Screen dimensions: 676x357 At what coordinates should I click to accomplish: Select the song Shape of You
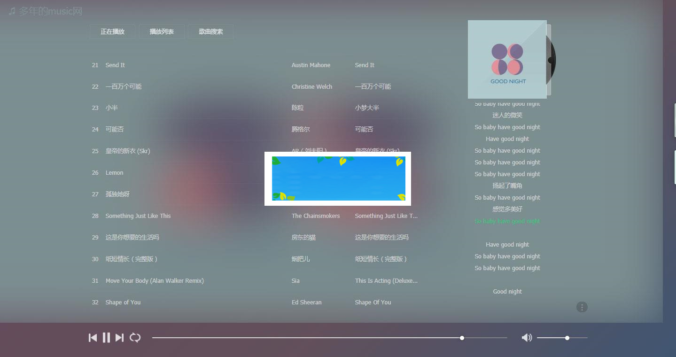click(x=123, y=303)
